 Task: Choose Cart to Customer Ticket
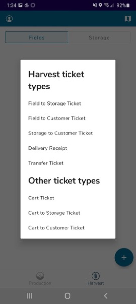[56, 228]
